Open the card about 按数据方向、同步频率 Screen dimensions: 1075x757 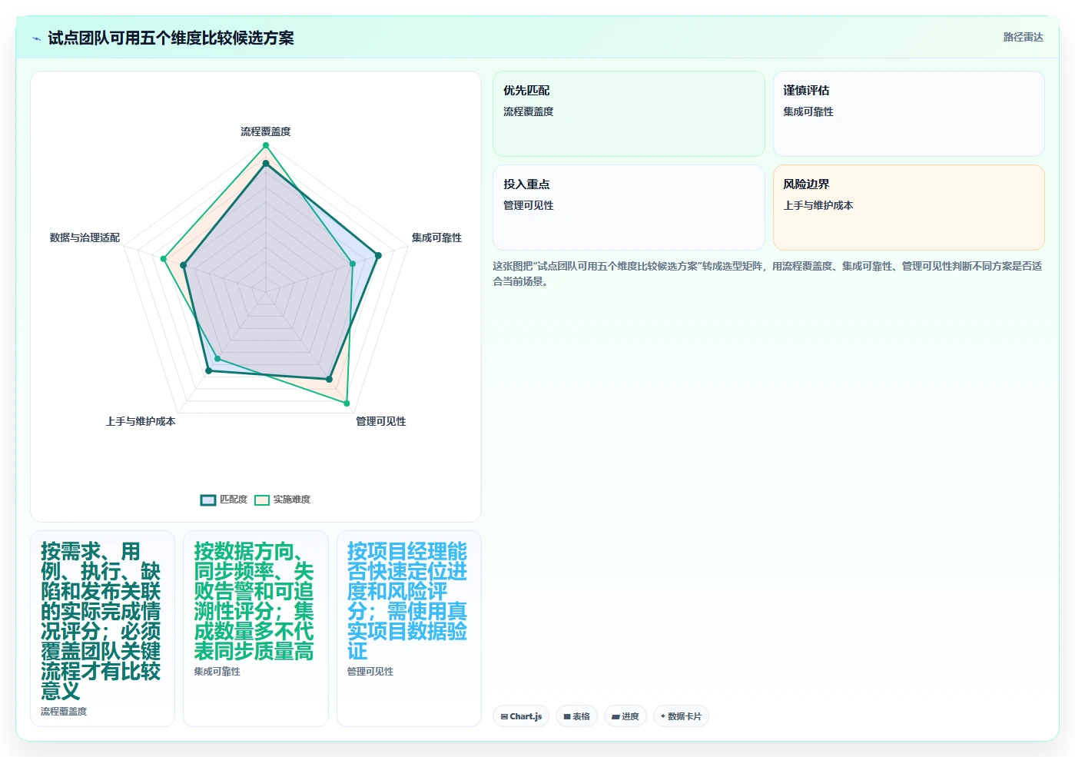[x=255, y=629]
